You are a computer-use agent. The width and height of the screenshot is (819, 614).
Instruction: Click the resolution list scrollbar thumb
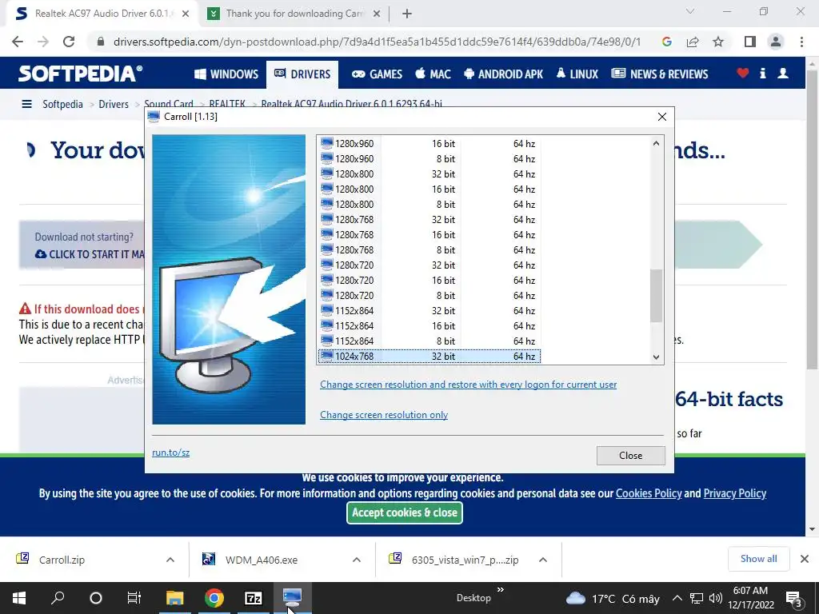[656, 296]
